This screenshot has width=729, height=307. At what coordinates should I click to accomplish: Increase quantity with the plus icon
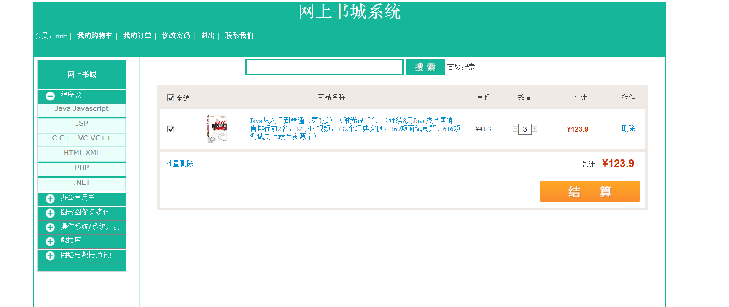[535, 129]
